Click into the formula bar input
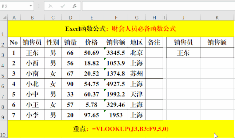 [x=159, y=6]
